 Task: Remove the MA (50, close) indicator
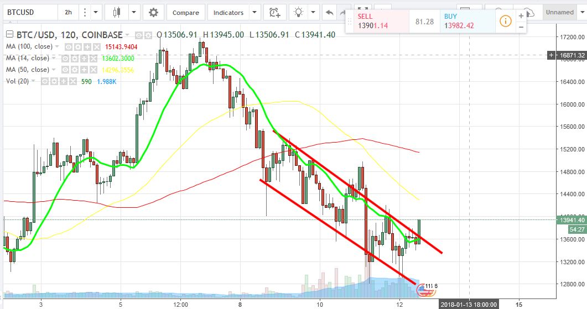pos(93,70)
